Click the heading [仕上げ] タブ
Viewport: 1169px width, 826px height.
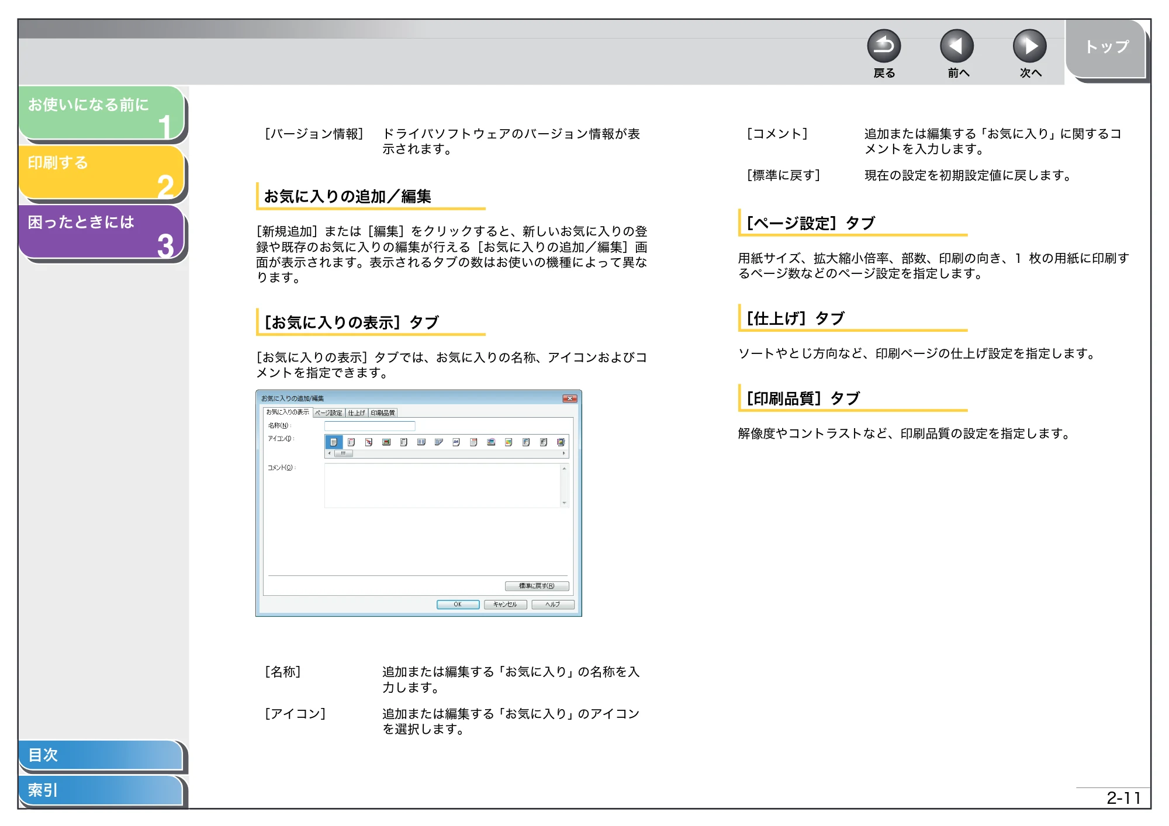pyautogui.click(x=796, y=318)
